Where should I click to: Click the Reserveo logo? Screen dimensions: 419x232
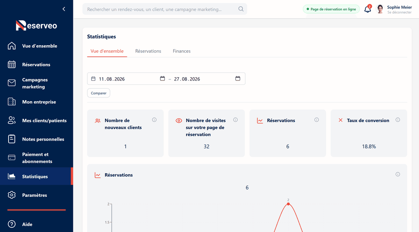tap(36, 25)
